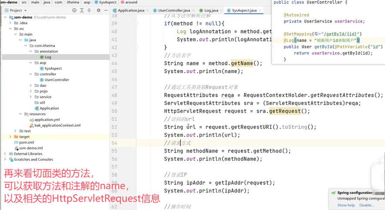Close the Application.java tab
Screen dimensions: 385x210
tap(147, 10)
